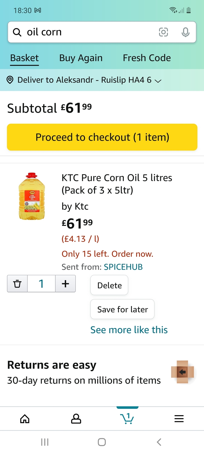Open the account profile icon
204x454 pixels.
coord(76,419)
